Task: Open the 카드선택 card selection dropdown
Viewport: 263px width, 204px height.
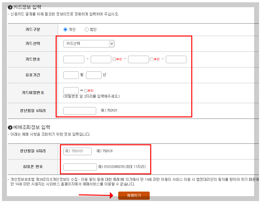Action: [87, 44]
